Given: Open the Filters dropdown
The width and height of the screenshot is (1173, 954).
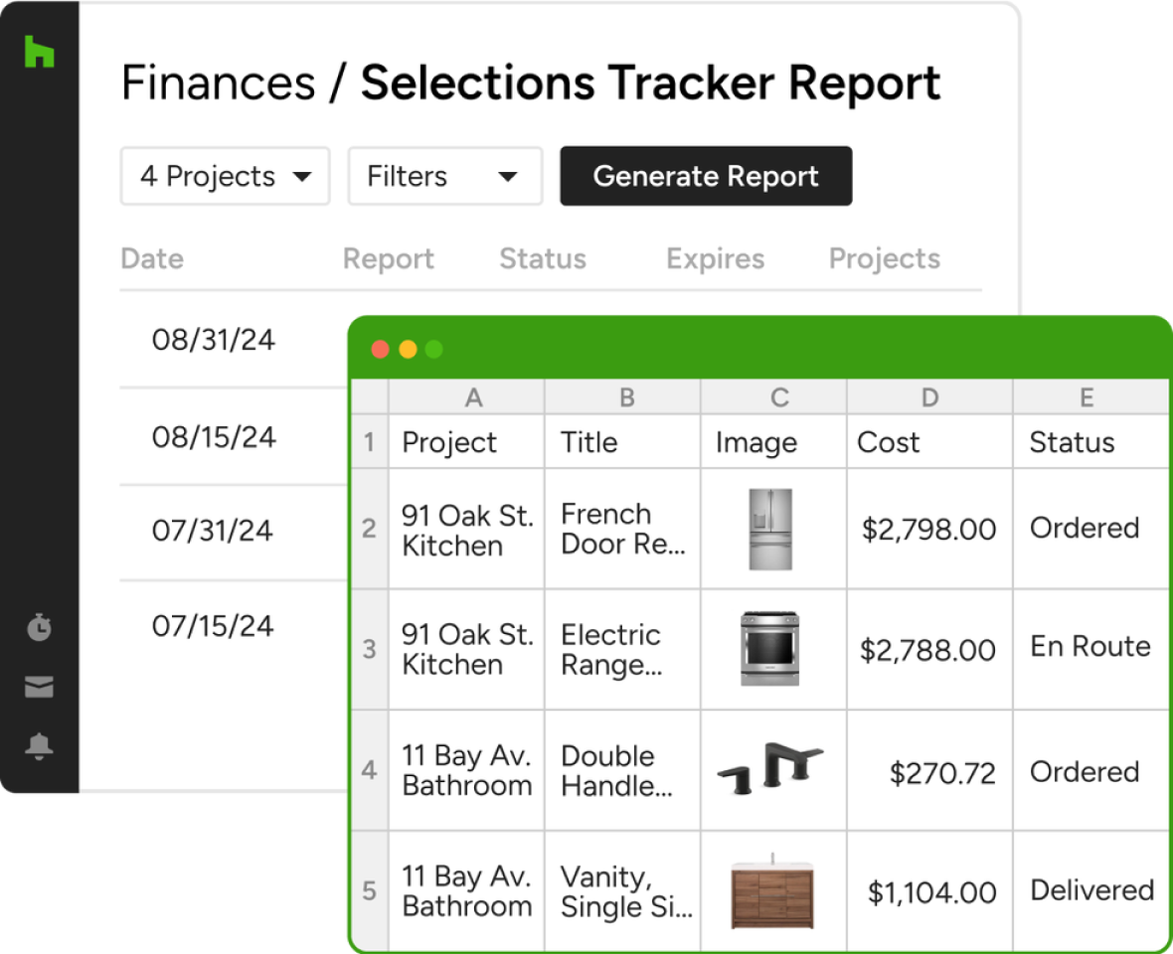Looking at the screenshot, I should click(x=444, y=177).
